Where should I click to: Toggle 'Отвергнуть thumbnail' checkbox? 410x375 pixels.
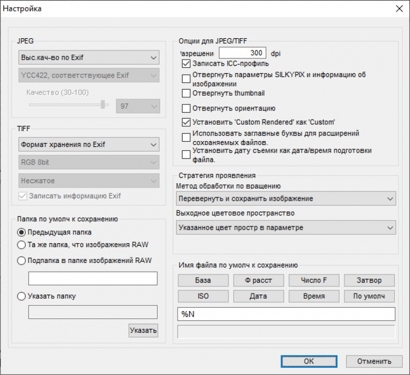186,93
